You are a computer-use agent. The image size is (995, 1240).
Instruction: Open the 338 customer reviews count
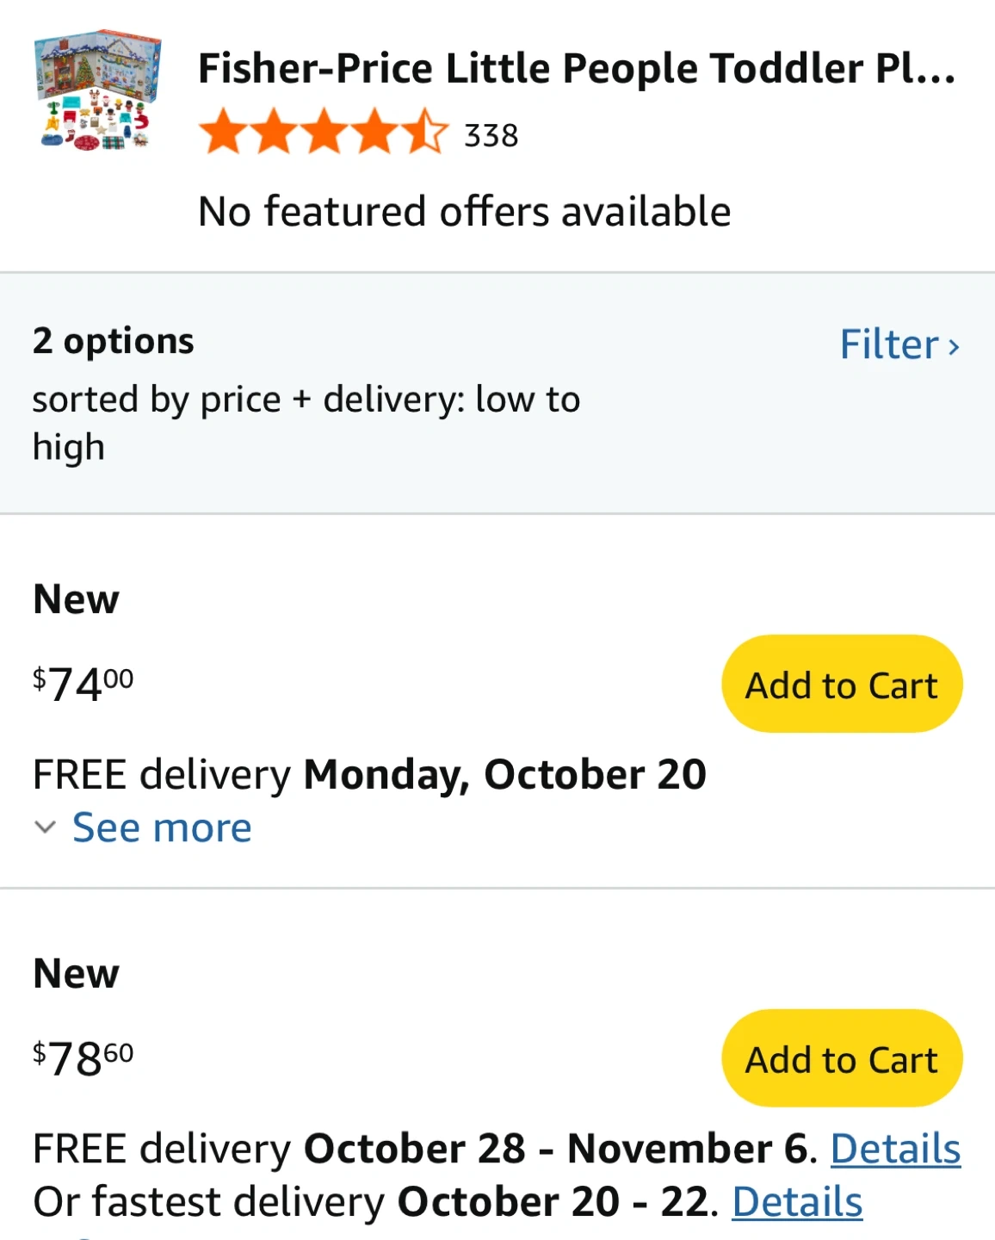pyautogui.click(x=491, y=136)
